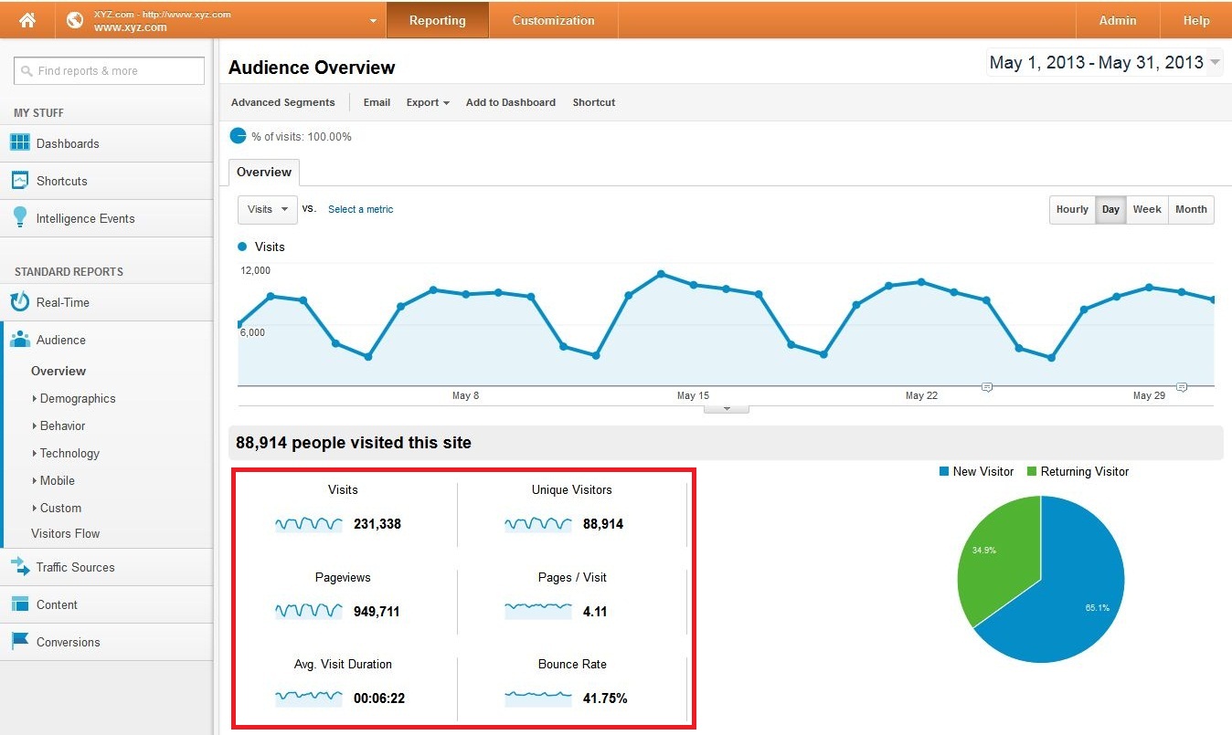
Task: Click the Content section icon
Action: 20,604
